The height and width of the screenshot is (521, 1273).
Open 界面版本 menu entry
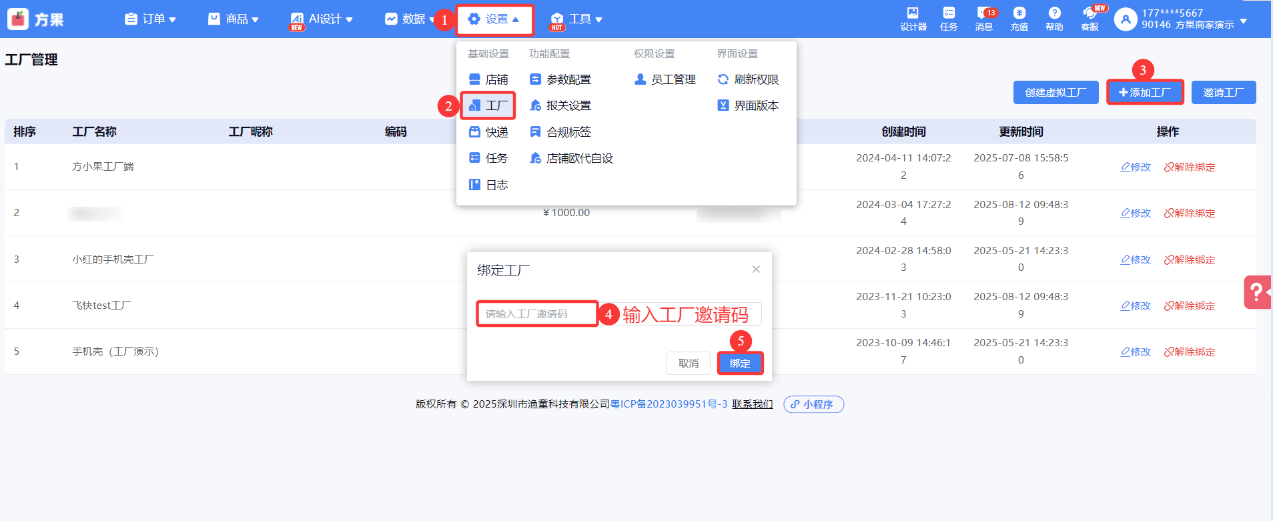748,105
